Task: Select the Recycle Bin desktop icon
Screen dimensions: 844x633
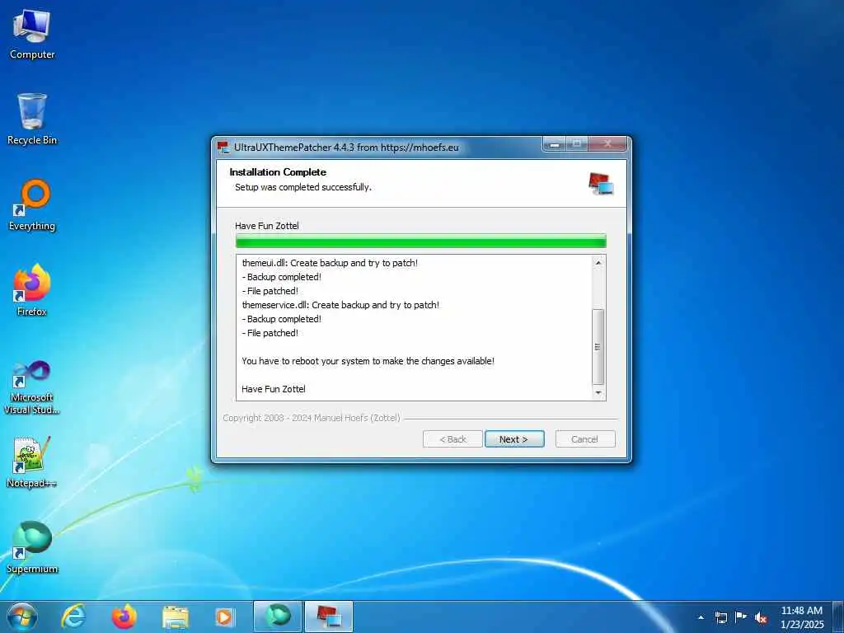Action: click(32, 120)
